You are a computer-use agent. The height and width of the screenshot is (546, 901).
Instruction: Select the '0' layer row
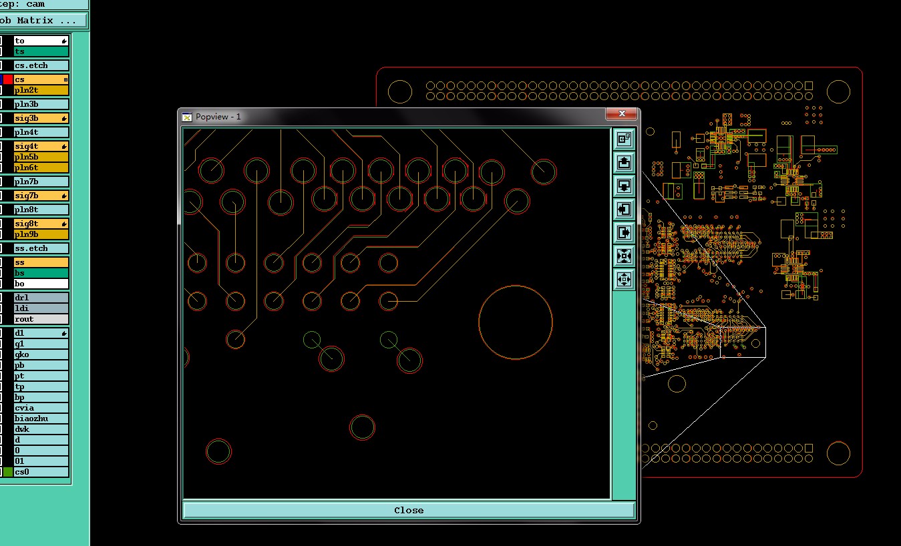click(x=41, y=451)
